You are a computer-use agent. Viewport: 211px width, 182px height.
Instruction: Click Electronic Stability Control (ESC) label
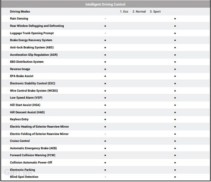[33, 83]
